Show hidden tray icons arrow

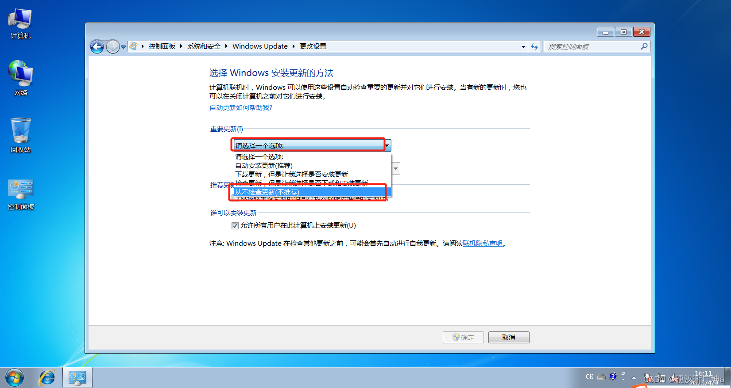[x=634, y=377]
